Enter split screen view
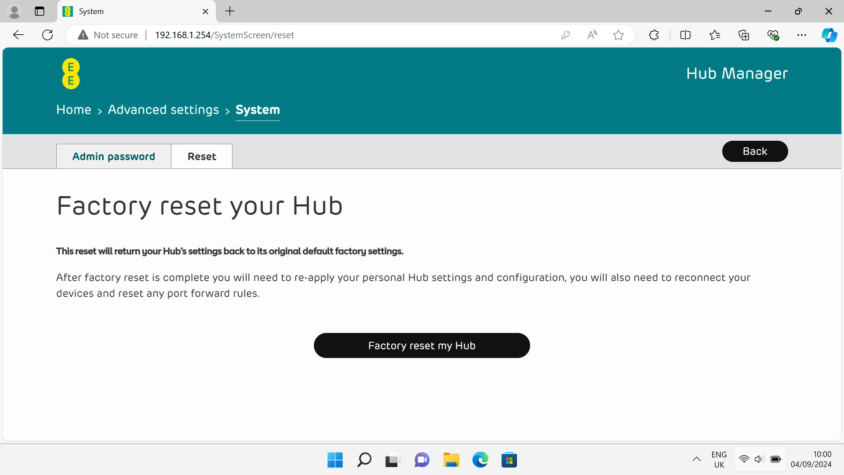The image size is (844, 475). [686, 35]
